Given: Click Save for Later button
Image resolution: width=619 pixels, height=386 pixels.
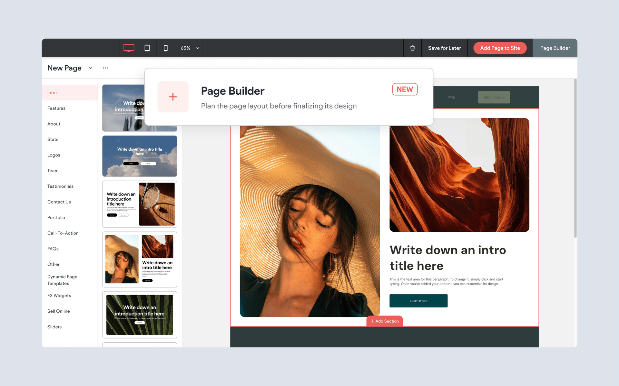Looking at the screenshot, I should tap(444, 48).
